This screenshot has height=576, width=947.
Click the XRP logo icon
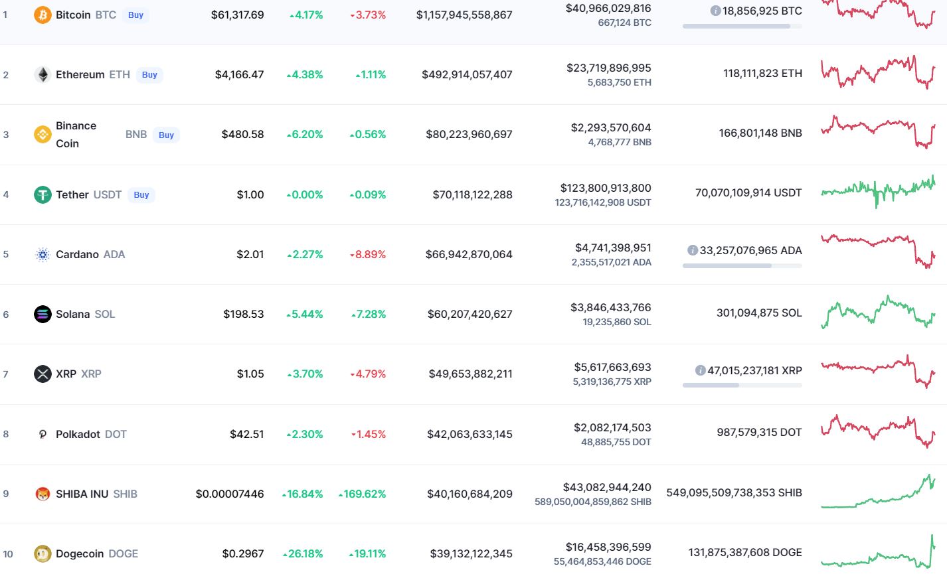(43, 374)
